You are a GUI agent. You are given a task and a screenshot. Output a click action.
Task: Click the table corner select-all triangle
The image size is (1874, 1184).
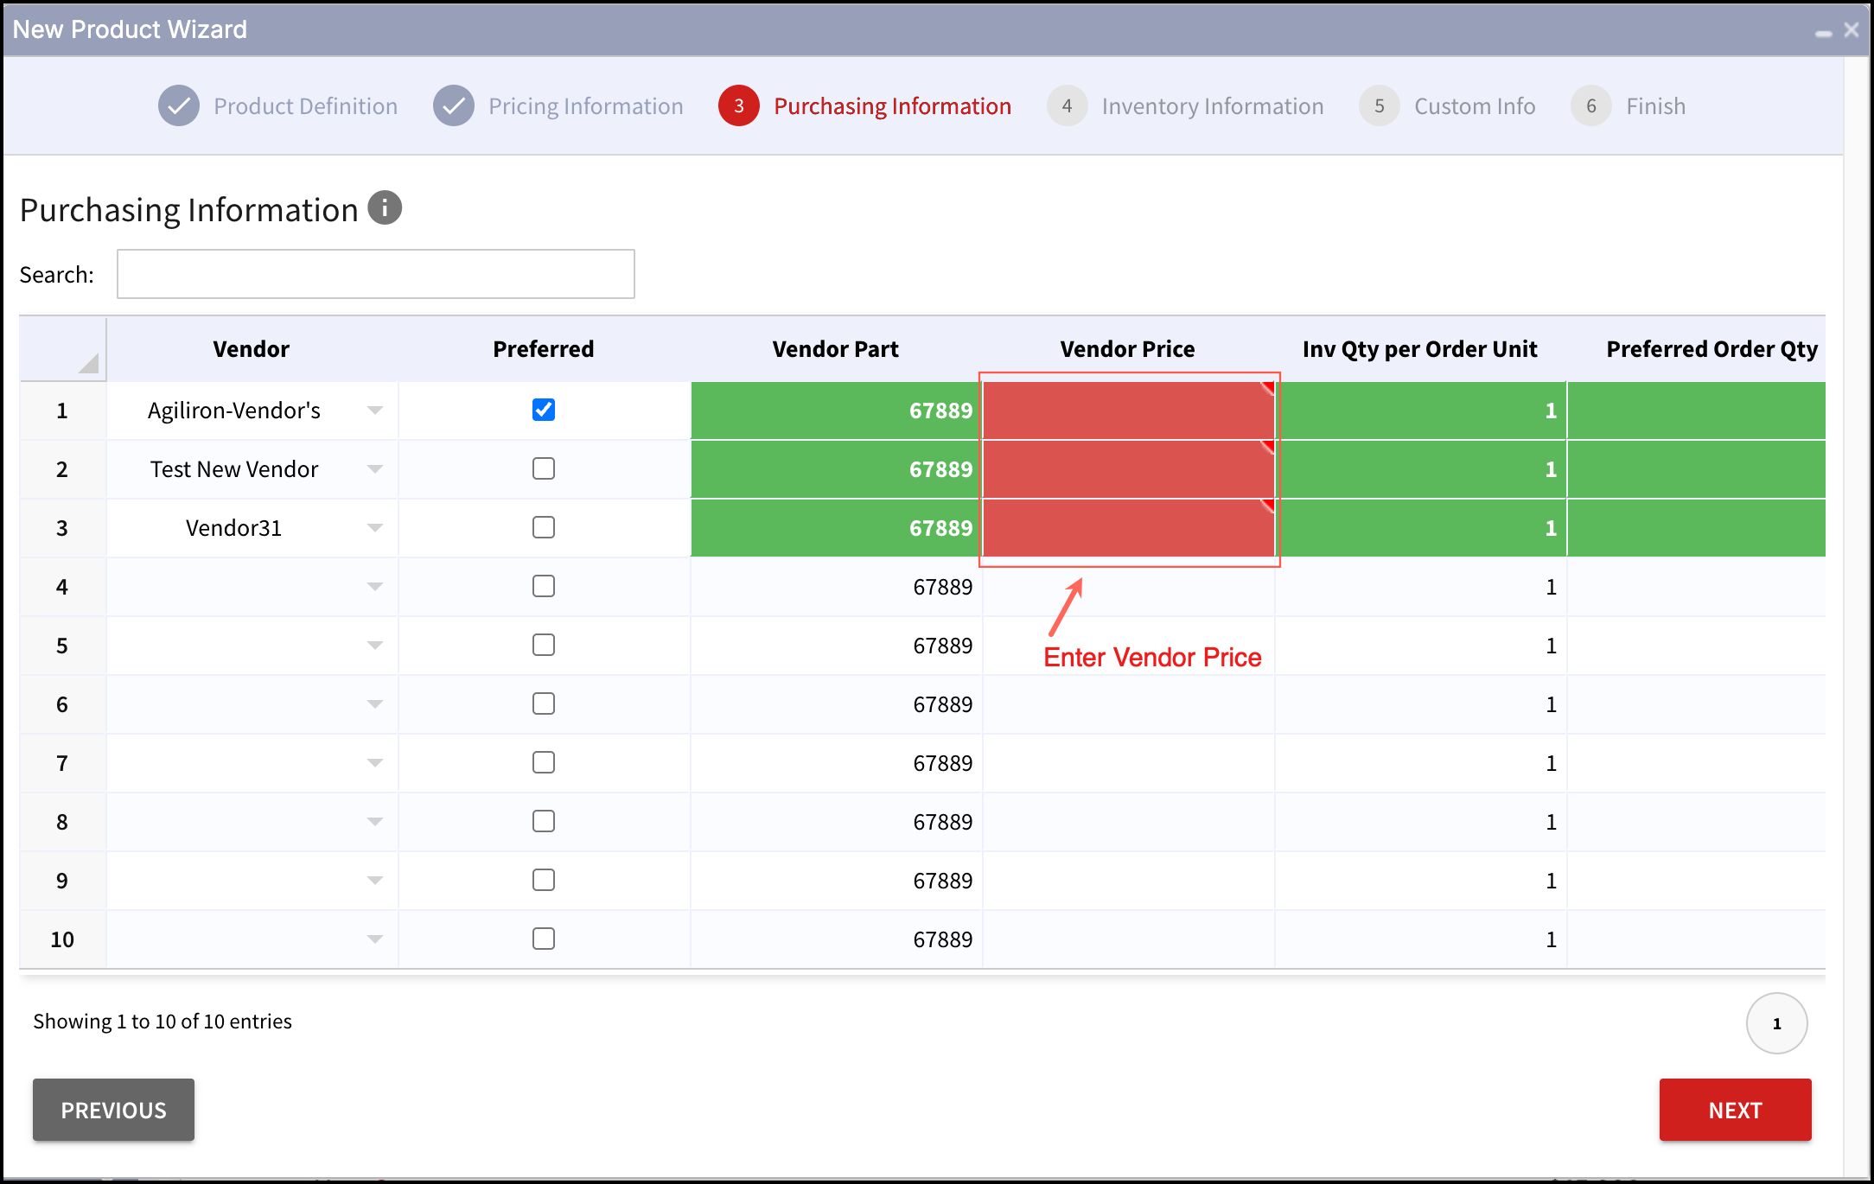pyautogui.click(x=89, y=363)
